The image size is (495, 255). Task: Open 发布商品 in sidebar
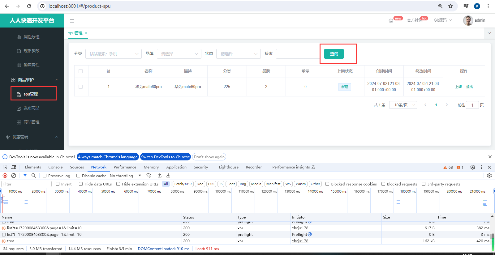(x=32, y=108)
